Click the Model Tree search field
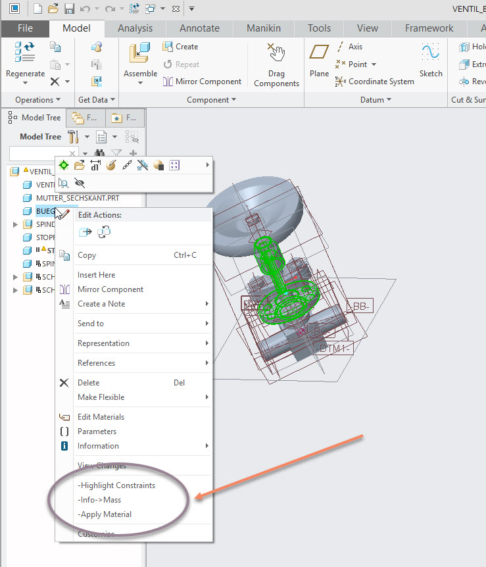Image resolution: width=486 pixels, height=567 pixels. click(x=38, y=153)
